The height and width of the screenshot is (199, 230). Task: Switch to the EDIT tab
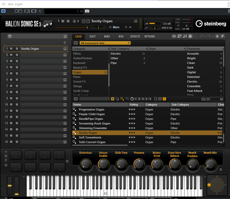coord(93,36)
